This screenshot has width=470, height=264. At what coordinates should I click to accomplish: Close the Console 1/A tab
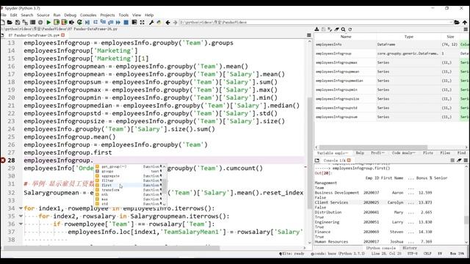pyautogui.click(x=349, y=161)
